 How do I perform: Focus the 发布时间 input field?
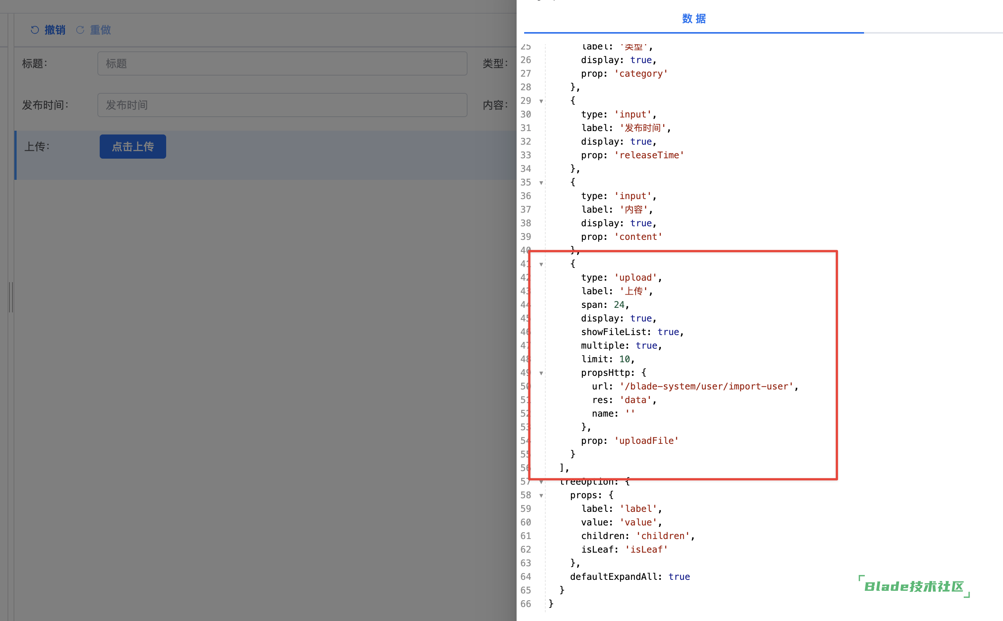pos(282,105)
